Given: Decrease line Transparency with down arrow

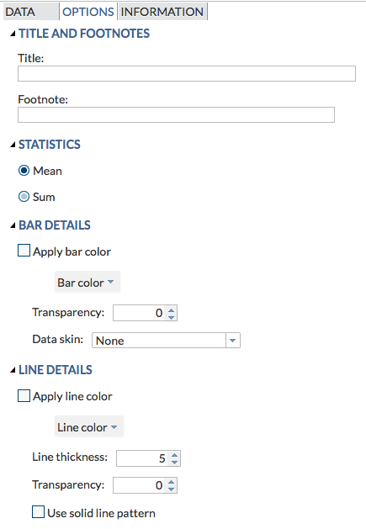Looking at the screenshot, I should point(171,489).
